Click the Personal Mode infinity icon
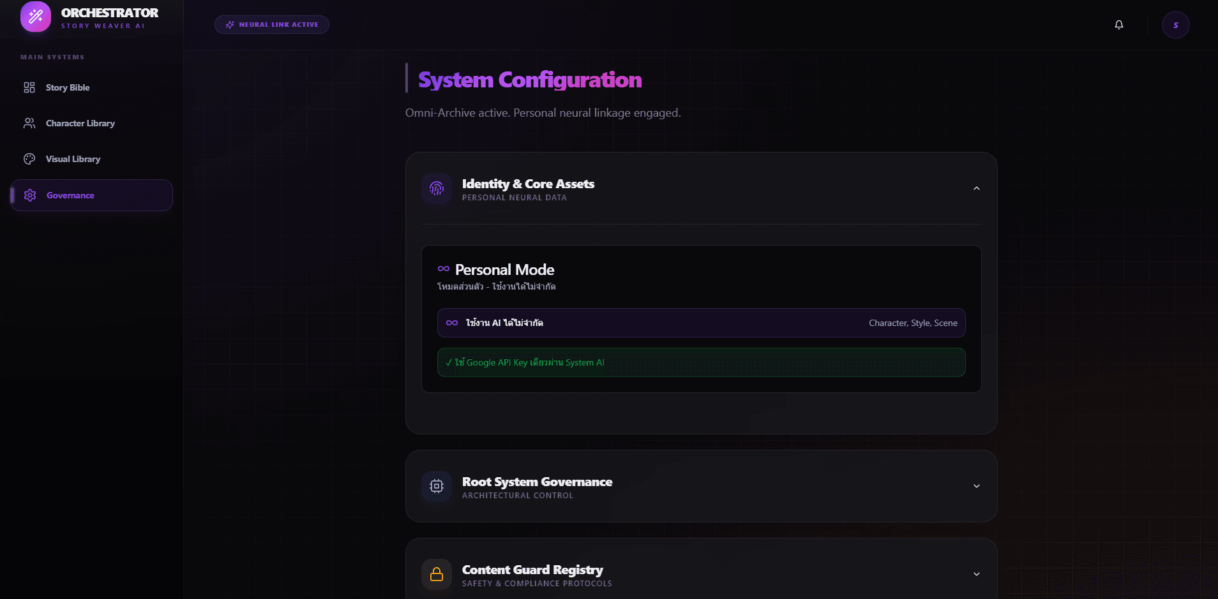Image resolution: width=1218 pixels, height=599 pixels. tap(442, 269)
